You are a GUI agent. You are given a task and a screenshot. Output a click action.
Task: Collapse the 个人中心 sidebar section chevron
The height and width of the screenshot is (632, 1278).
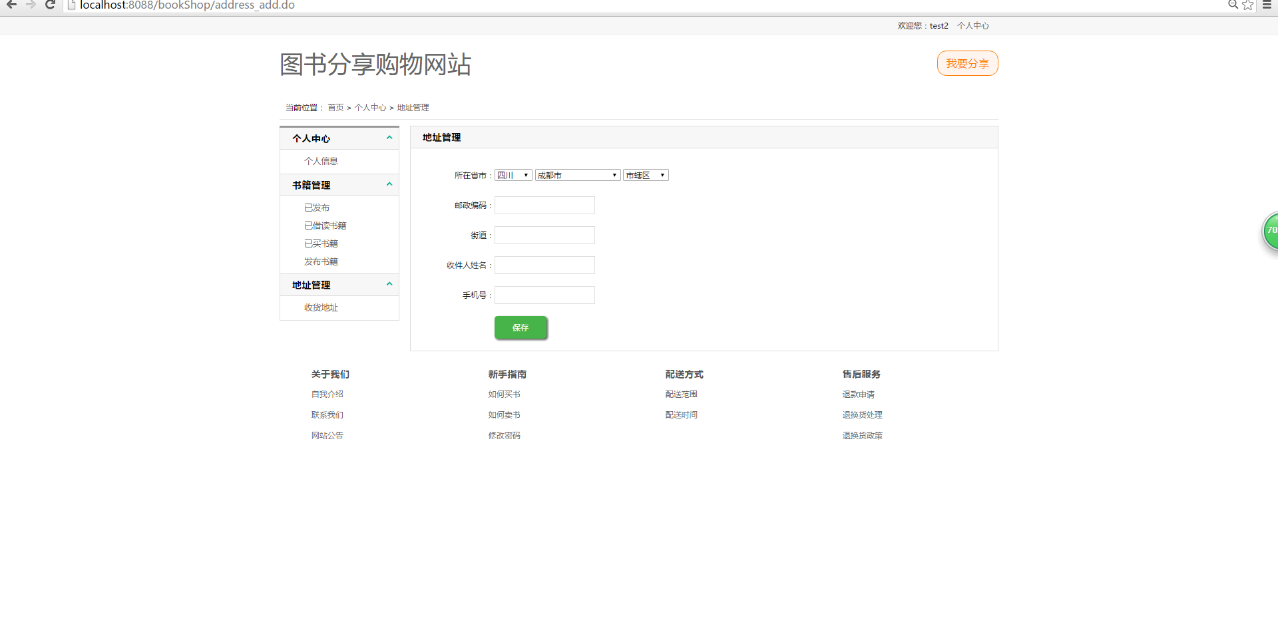pos(389,138)
